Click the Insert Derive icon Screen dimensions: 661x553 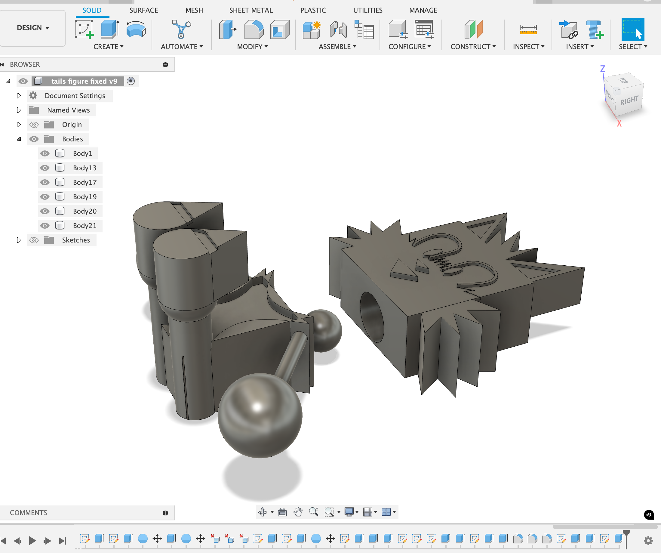tap(568, 29)
